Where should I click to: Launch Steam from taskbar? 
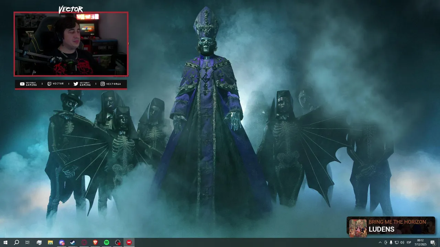click(x=73, y=243)
